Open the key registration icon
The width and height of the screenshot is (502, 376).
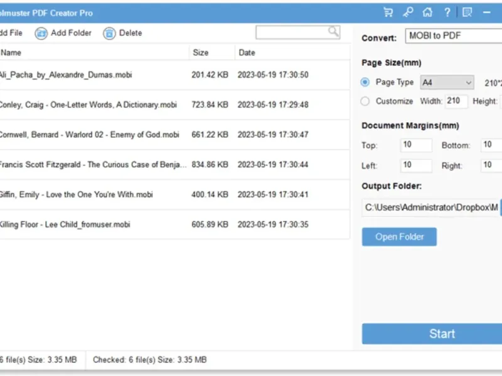point(408,12)
